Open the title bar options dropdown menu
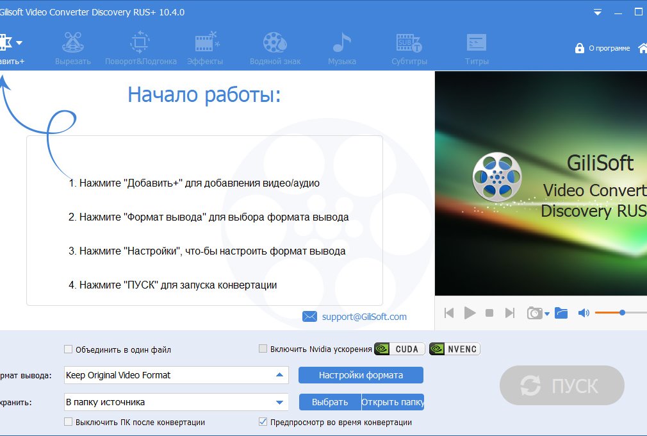This screenshot has height=436, width=647. coord(598,12)
